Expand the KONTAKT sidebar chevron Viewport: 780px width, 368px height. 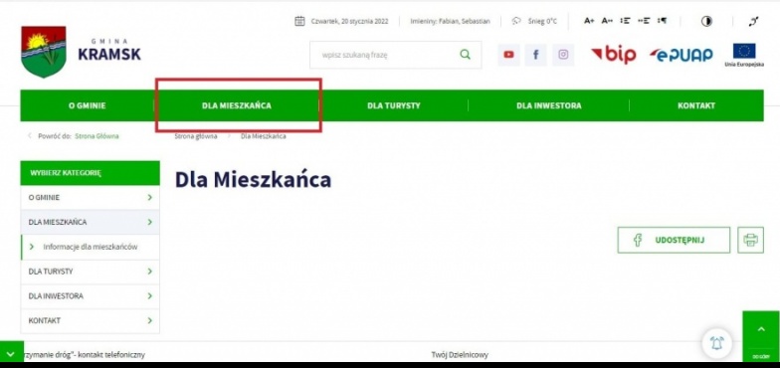pos(149,320)
